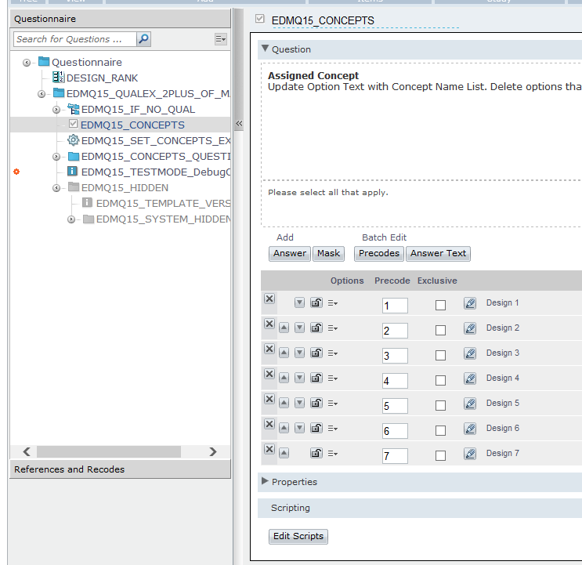The width and height of the screenshot is (582, 565).
Task: Open option menu for Design 5 row
Action: [x=333, y=404]
